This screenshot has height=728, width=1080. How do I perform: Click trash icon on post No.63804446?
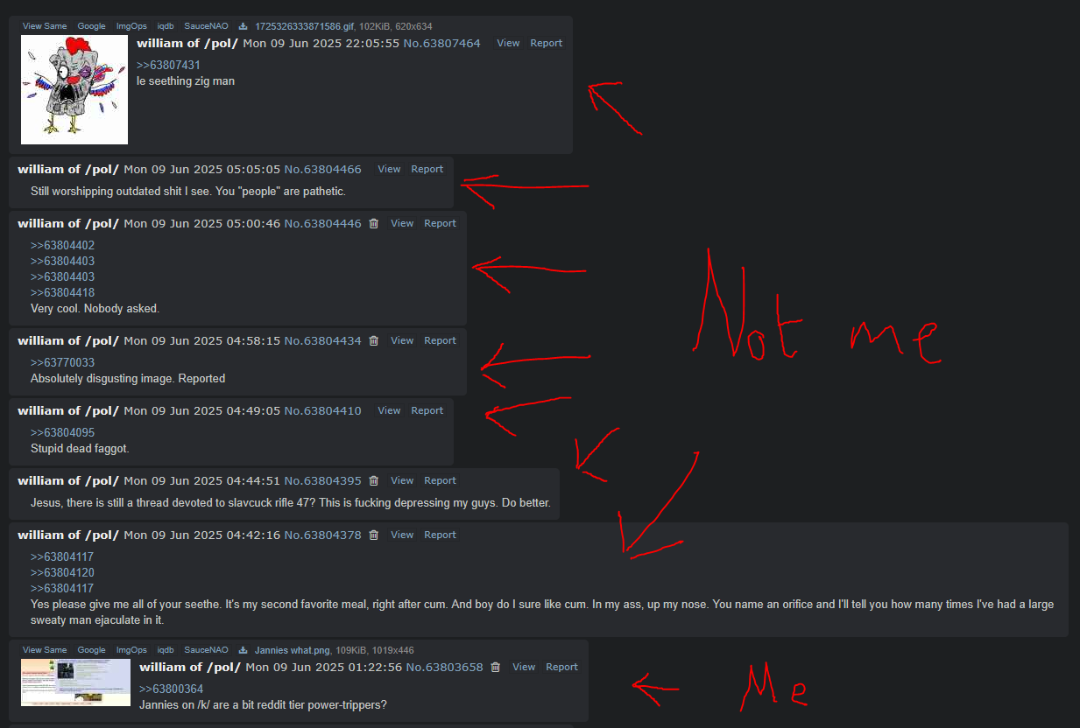coord(374,224)
